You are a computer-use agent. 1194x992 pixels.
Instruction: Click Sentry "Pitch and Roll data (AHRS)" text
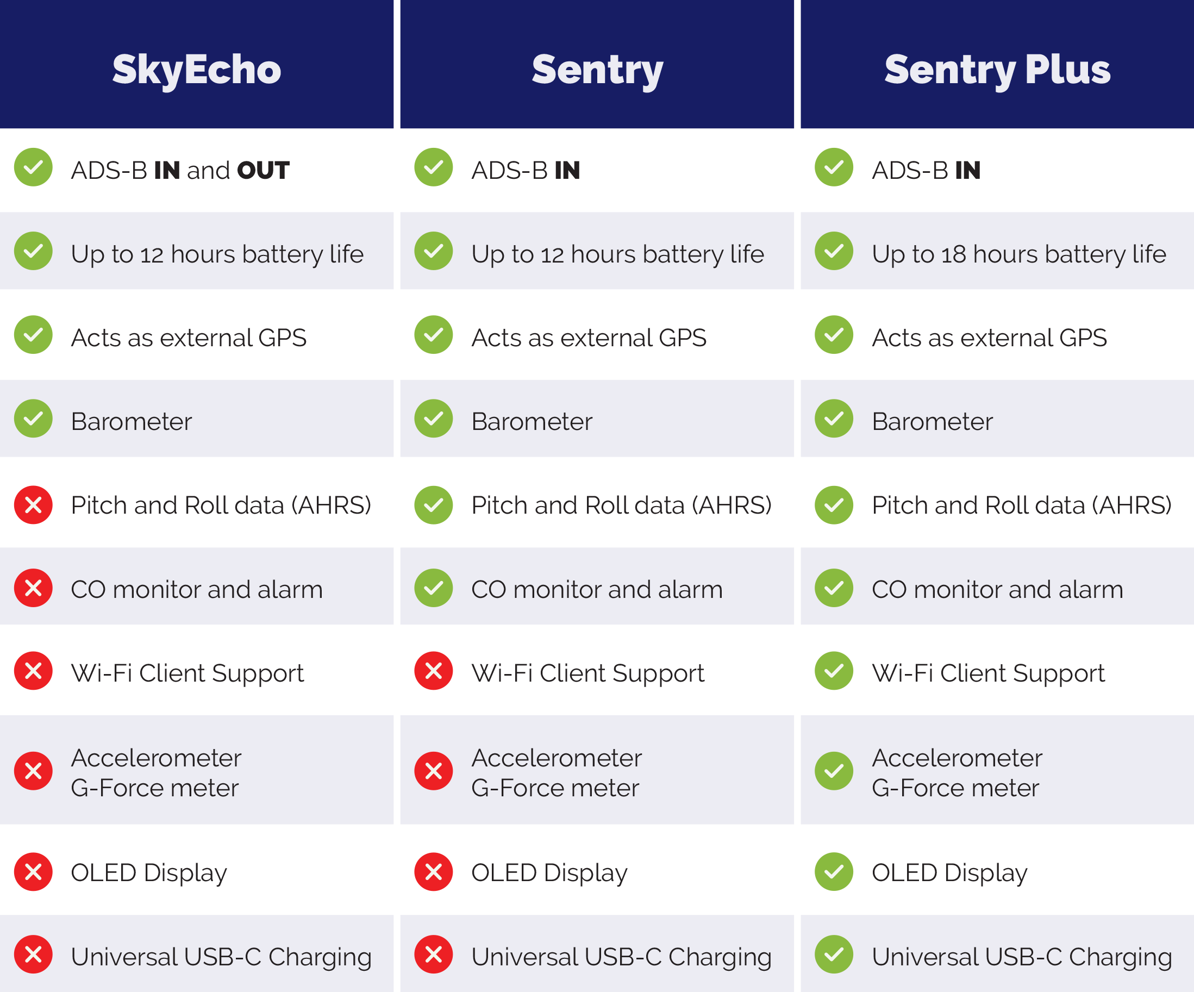point(621,505)
